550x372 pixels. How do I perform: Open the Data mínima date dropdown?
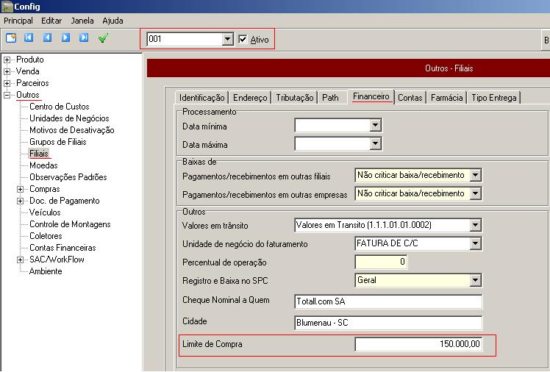[x=375, y=125]
